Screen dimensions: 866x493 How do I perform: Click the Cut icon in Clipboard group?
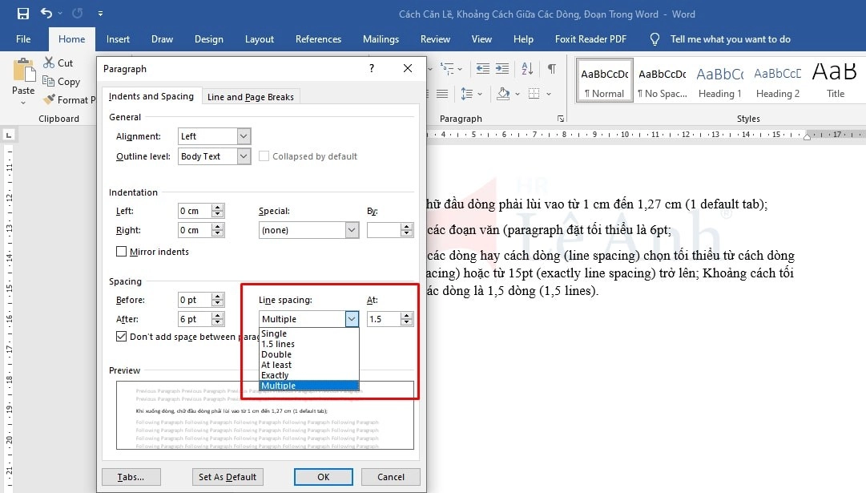tap(50, 63)
